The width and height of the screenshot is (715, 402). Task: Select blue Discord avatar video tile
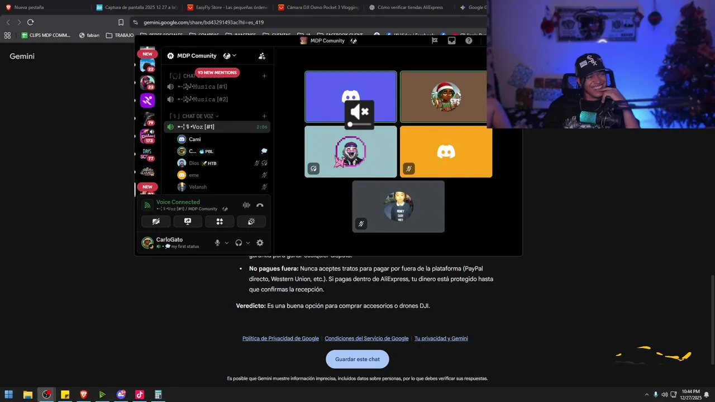(x=351, y=97)
